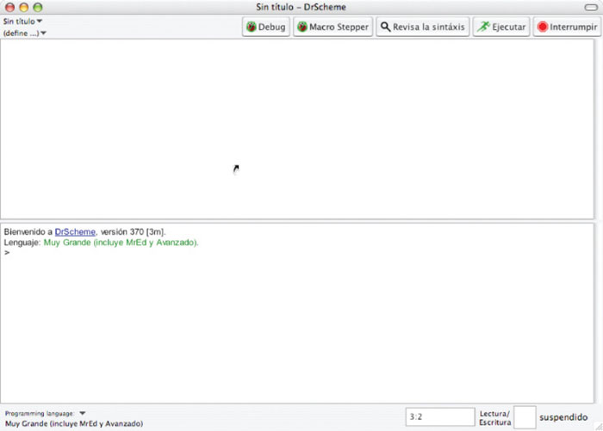Screen dimensions: 603x431
Task: Stop execution with Interrumpir
Action: click(567, 27)
